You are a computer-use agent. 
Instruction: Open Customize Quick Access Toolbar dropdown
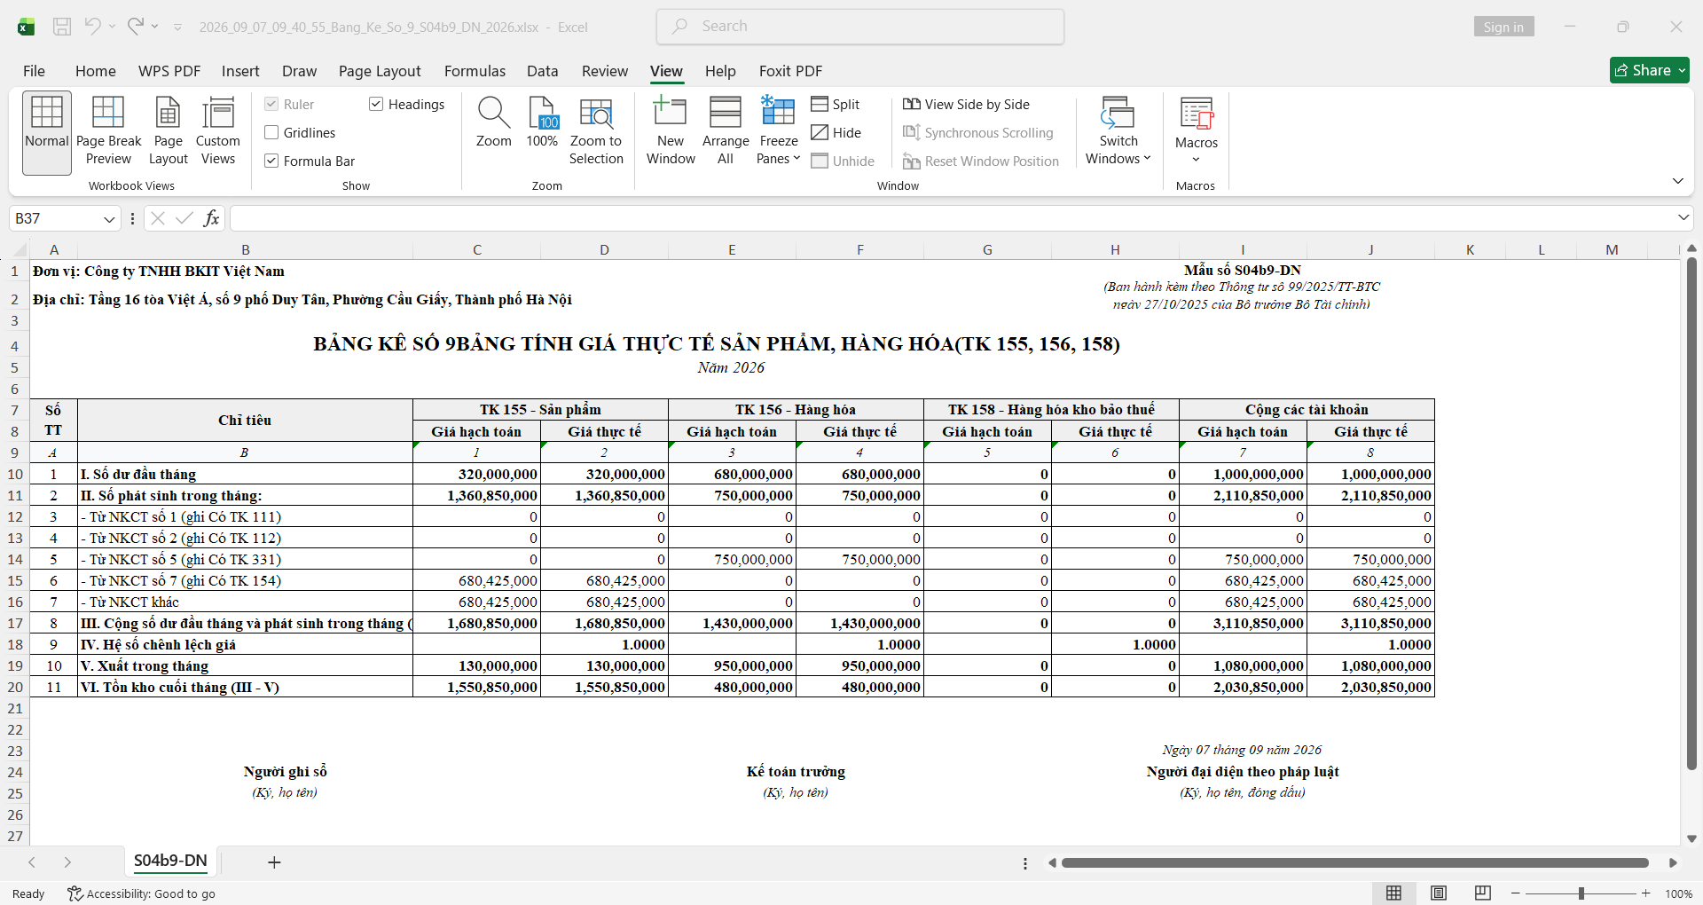pyautogui.click(x=177, y=28)
